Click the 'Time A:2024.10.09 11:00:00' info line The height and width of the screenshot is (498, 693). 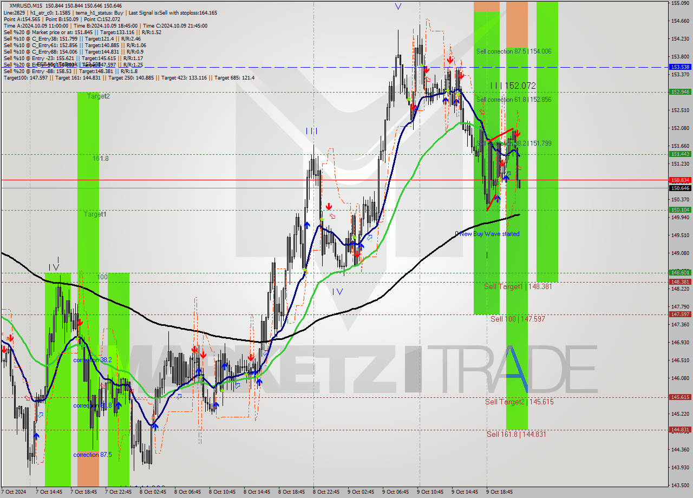[106, 25]
